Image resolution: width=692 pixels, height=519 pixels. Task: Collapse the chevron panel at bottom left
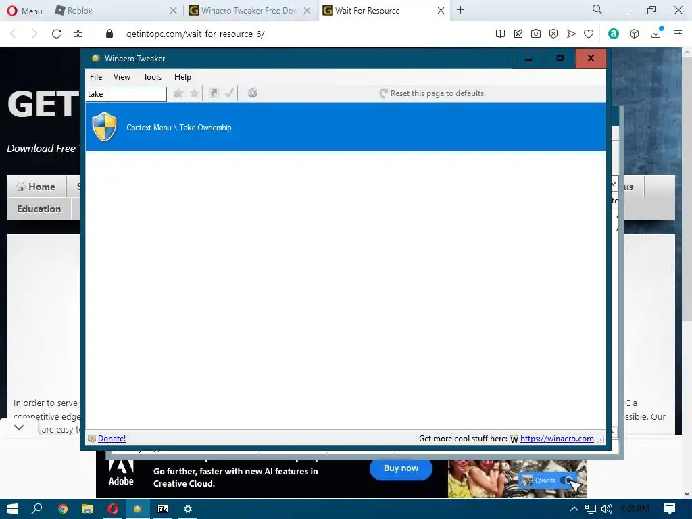(18, 428)
